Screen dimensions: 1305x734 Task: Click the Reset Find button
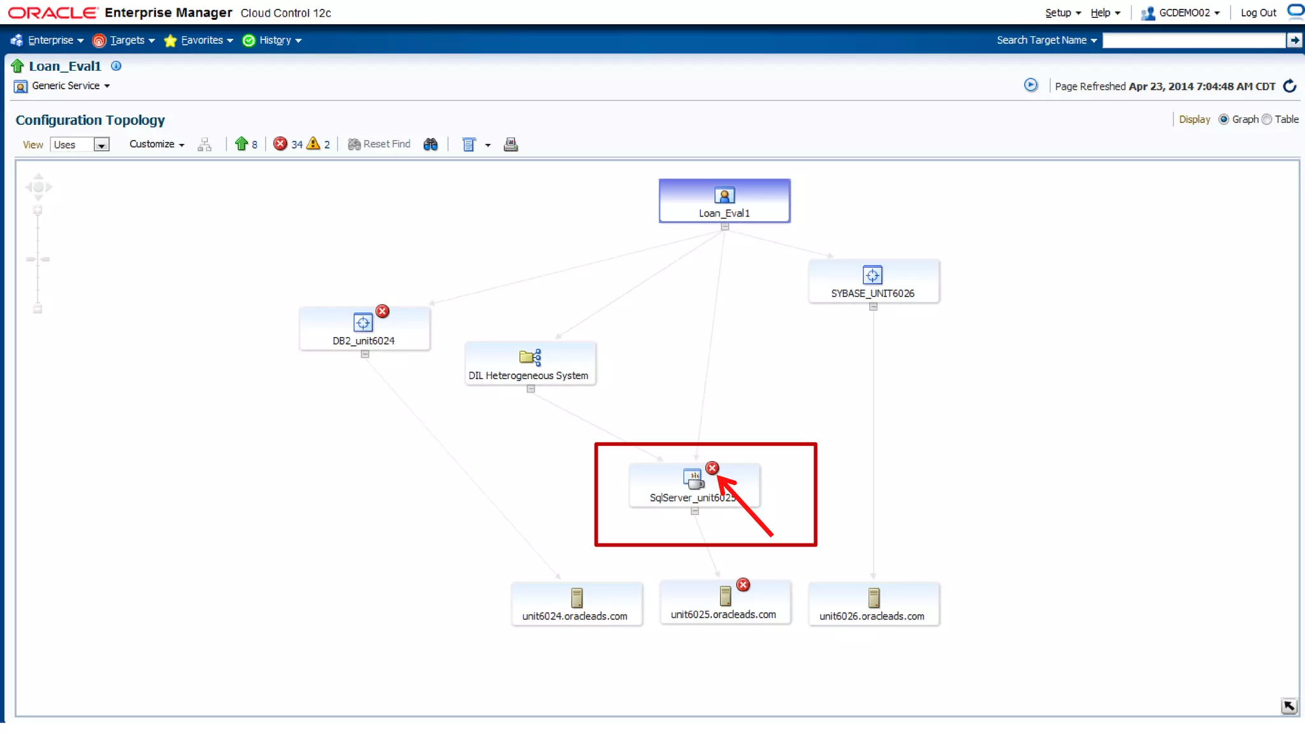(379, 144)
